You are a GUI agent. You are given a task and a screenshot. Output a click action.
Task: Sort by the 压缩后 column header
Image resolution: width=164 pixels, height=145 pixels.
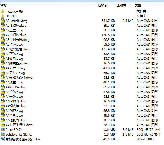click(x=121, y=5)
